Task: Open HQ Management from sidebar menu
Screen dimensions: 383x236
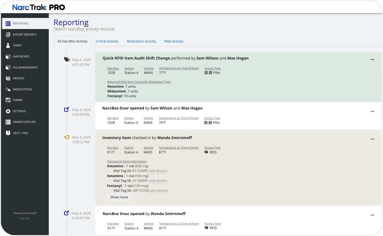Action: 25,67
